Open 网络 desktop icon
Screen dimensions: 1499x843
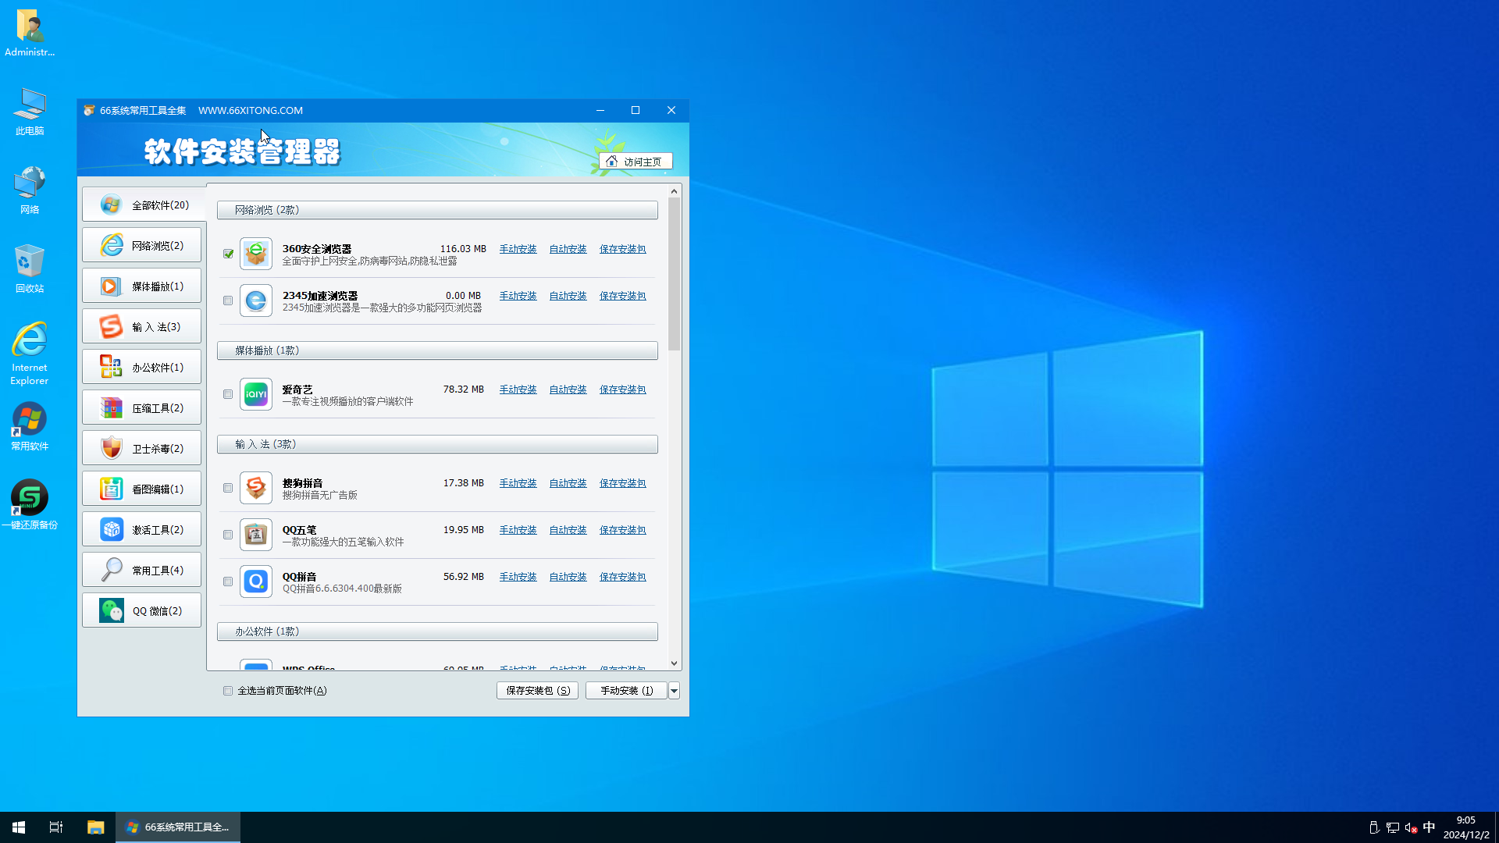tap(30, 190)
